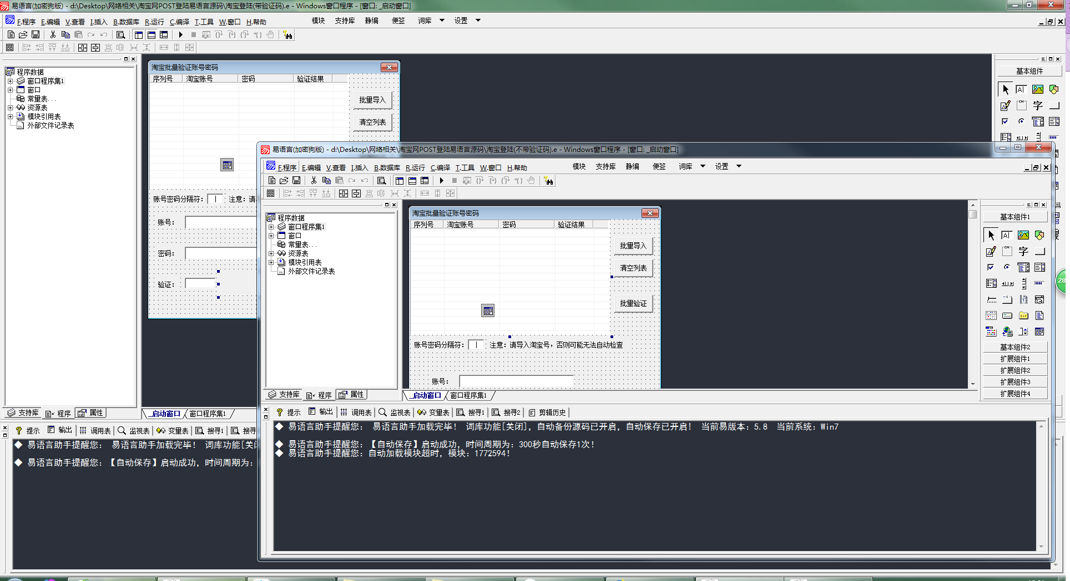This screenshot has height=581, width=1070.
Task: Click designer vertical scrollbar down arrow in front window
Action: click(972, 384)
